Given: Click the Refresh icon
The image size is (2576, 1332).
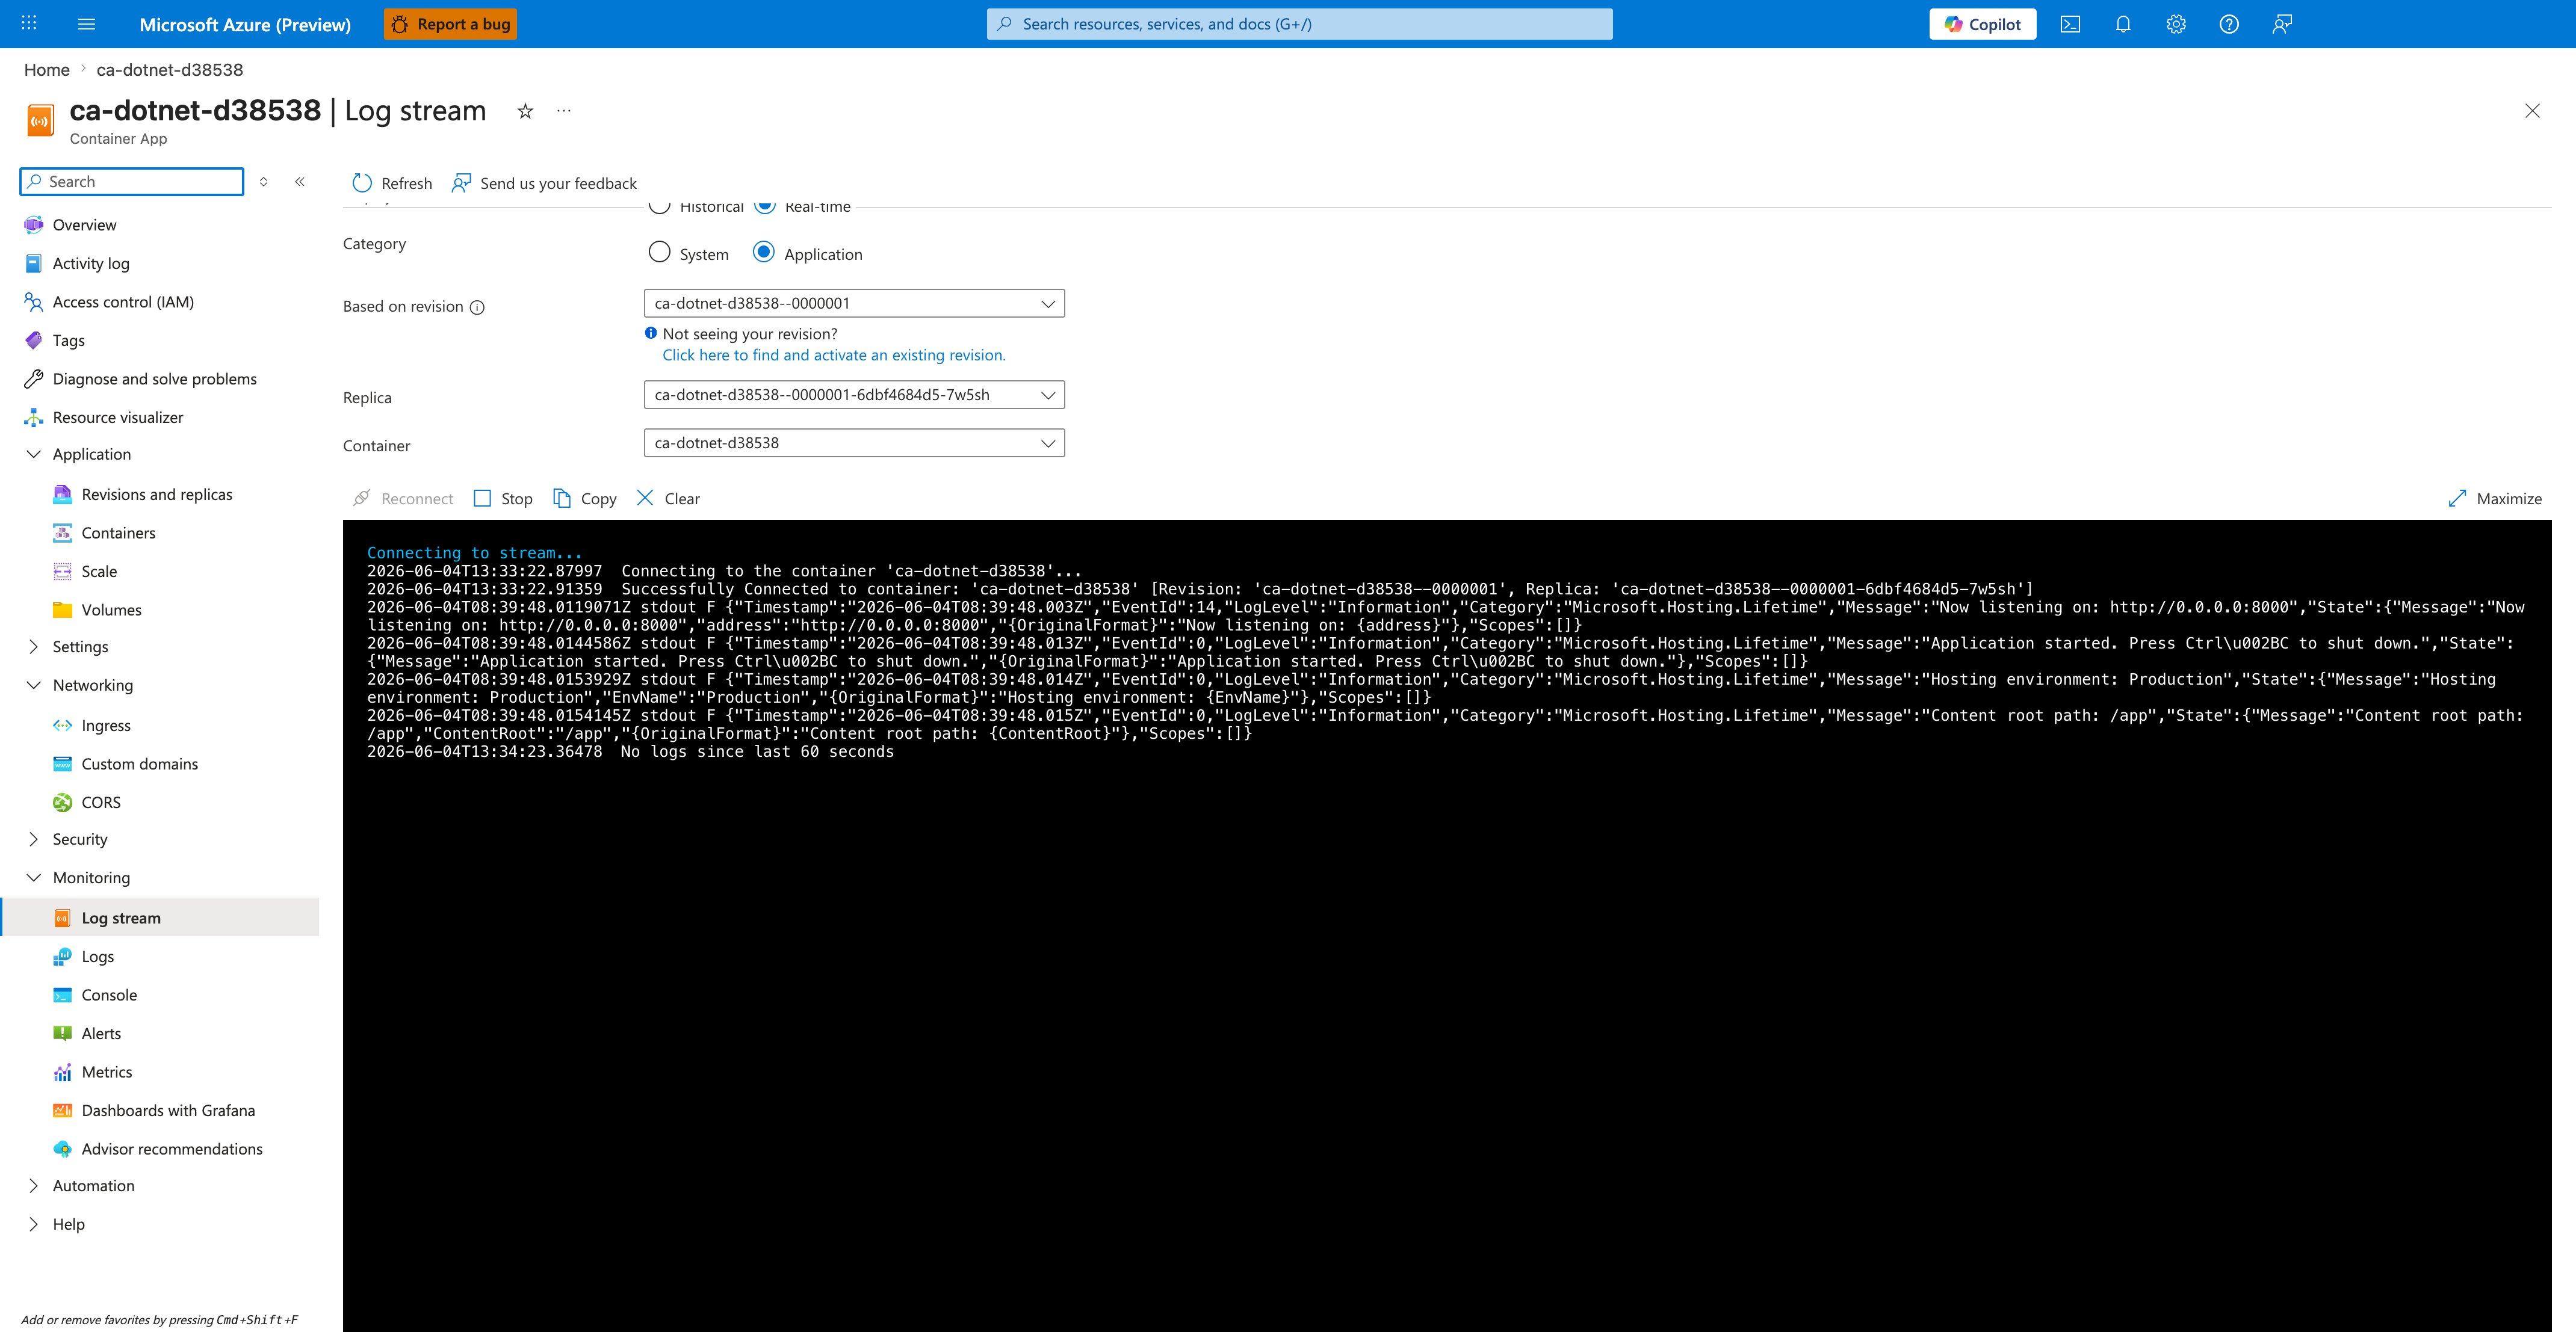Looking at the screenshot, I should 362,183.
